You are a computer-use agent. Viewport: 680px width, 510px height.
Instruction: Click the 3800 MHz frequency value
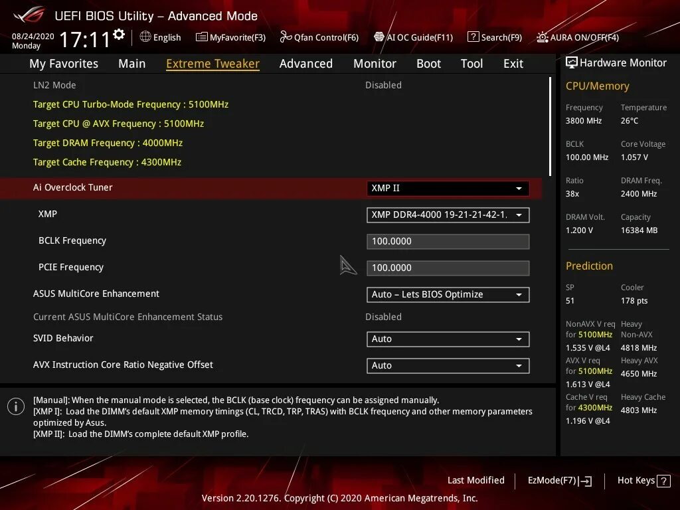point(584,121)
